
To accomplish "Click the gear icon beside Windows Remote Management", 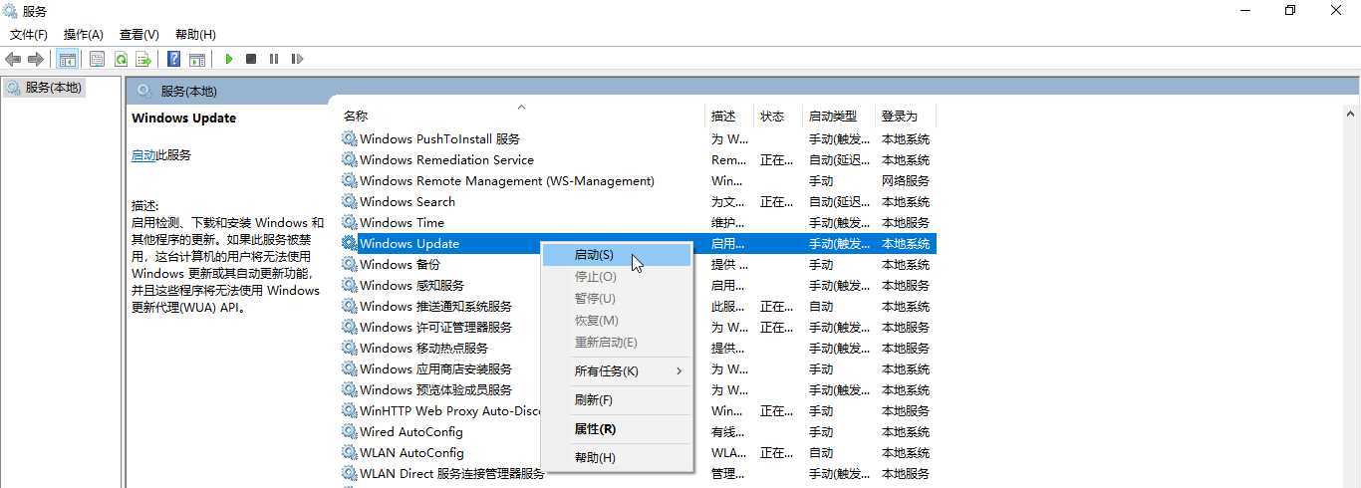I will point(349,180).
